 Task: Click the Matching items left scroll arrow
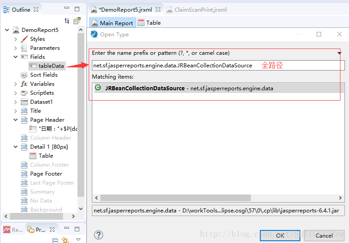click(96, 198)
